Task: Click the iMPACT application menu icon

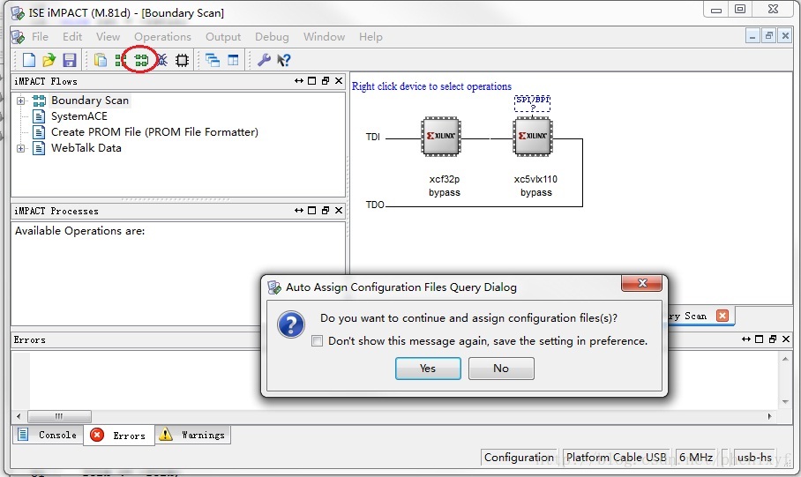Action: click(x=18, y=37)
